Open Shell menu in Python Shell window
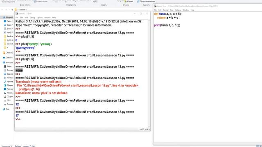The height and width of the screenshot is (147, 262). coord(26,18)
